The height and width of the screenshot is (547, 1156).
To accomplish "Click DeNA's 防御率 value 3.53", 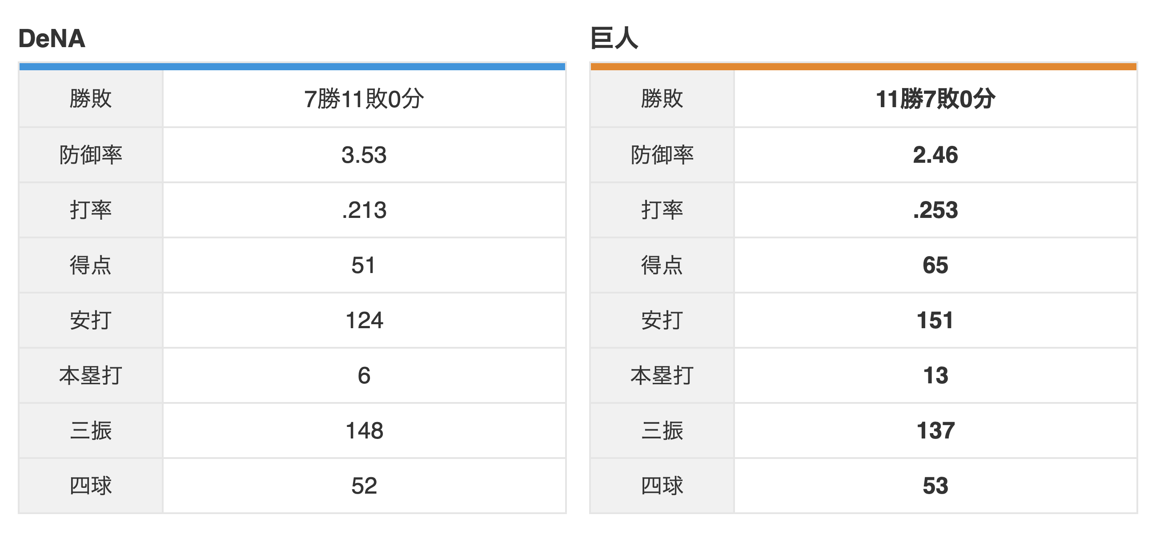I will click(364, 155).
